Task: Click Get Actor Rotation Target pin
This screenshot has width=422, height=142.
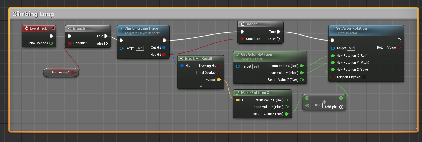Action: click(238, 66)
